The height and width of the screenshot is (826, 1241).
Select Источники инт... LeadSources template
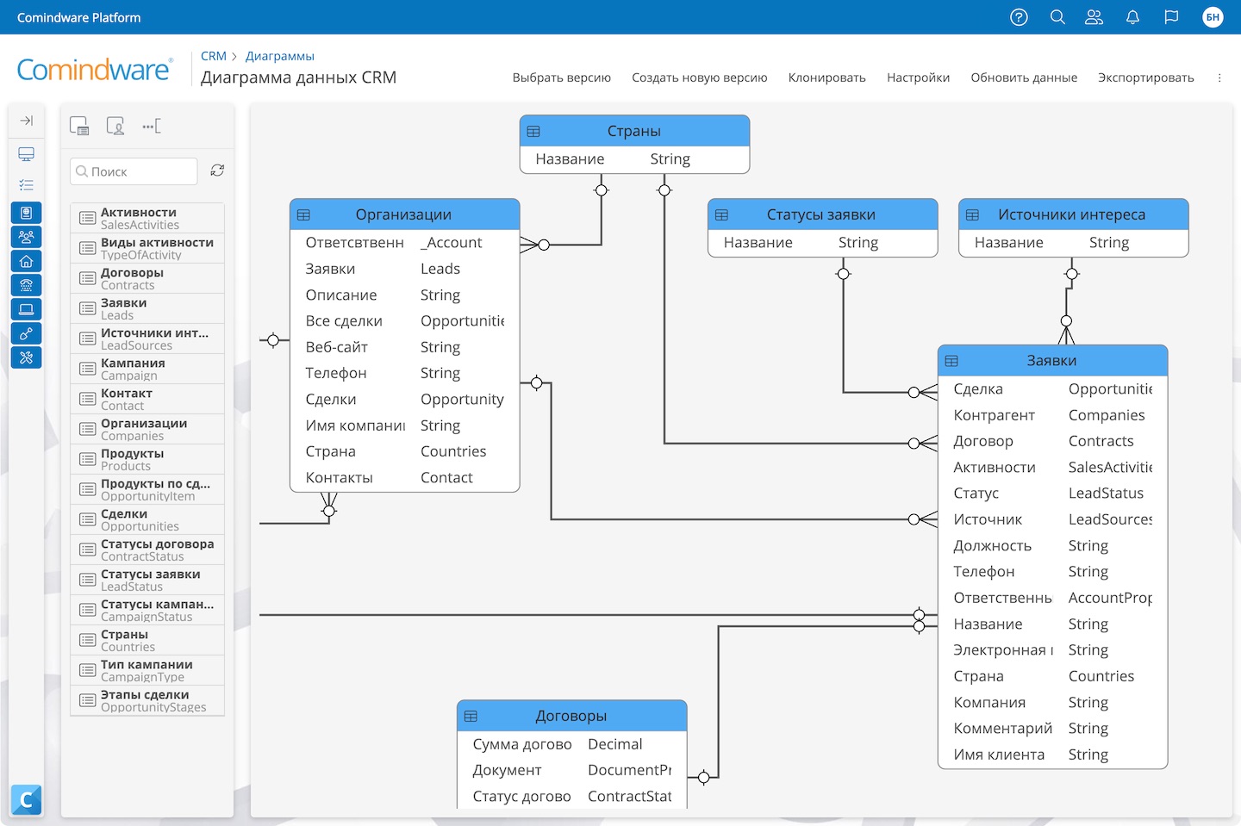point(147,338)
